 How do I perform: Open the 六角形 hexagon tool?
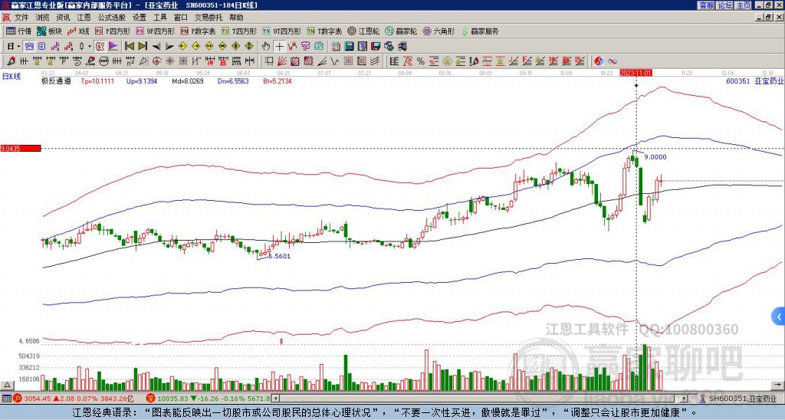[438, 31]
